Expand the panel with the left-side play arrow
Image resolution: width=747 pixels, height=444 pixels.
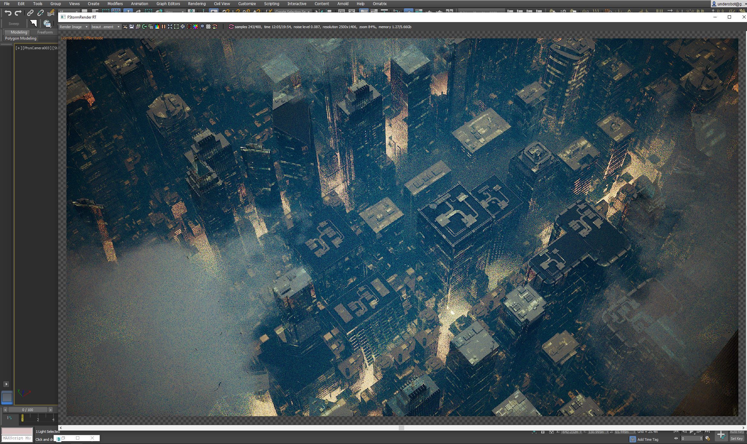click(x=6, y=384)
